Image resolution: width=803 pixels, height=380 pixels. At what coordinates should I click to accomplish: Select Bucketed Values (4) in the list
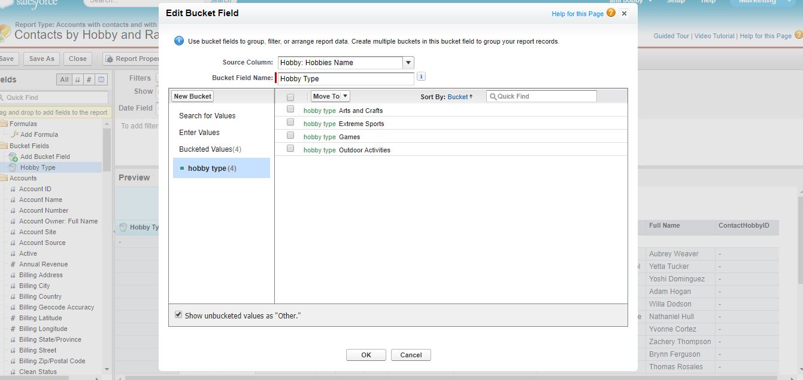(210, 149)
